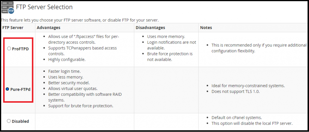The height and width of the screenshot is (132, 309).
Task: Click 'Ideal for memory-constrained systems.' note
Action: (x=248, y=86)
